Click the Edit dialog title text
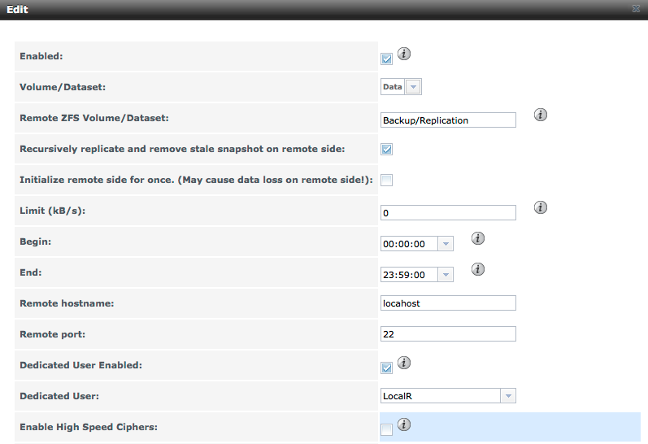The image size is (648, 444). click(17, 9)
